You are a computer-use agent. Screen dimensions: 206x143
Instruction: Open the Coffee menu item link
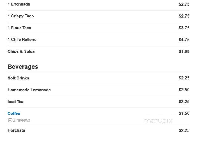coord(14,113)
